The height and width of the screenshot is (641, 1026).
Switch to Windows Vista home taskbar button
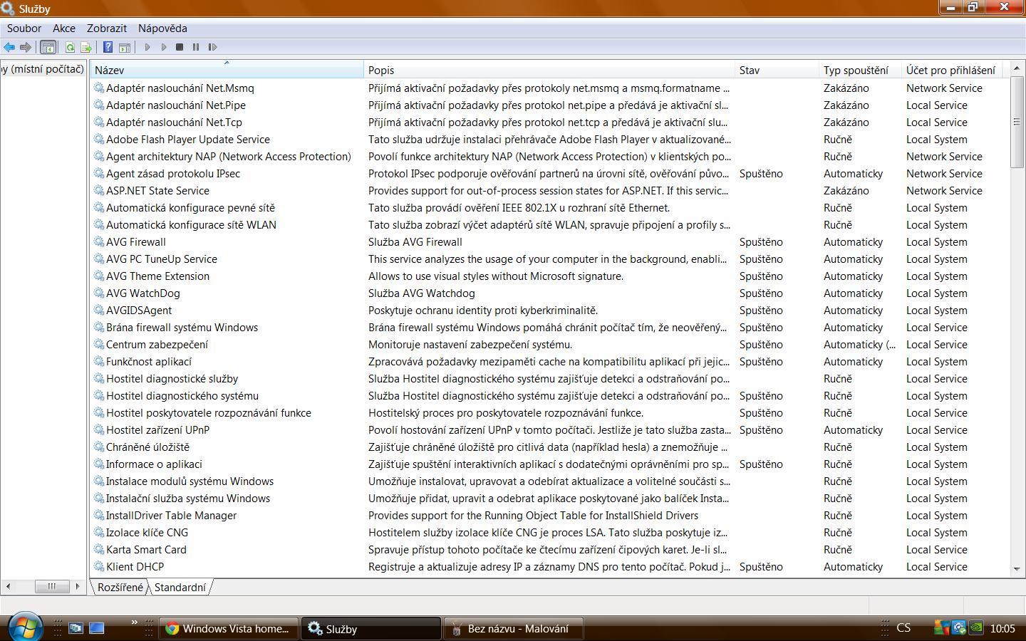[x=228, y=628]
